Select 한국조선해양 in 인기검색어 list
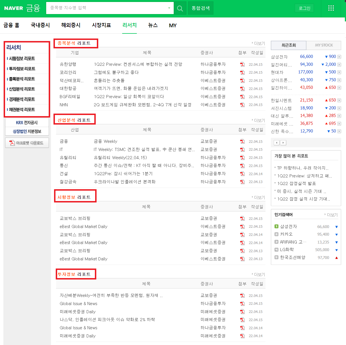 pyautogui.click(x=293, y=258)
